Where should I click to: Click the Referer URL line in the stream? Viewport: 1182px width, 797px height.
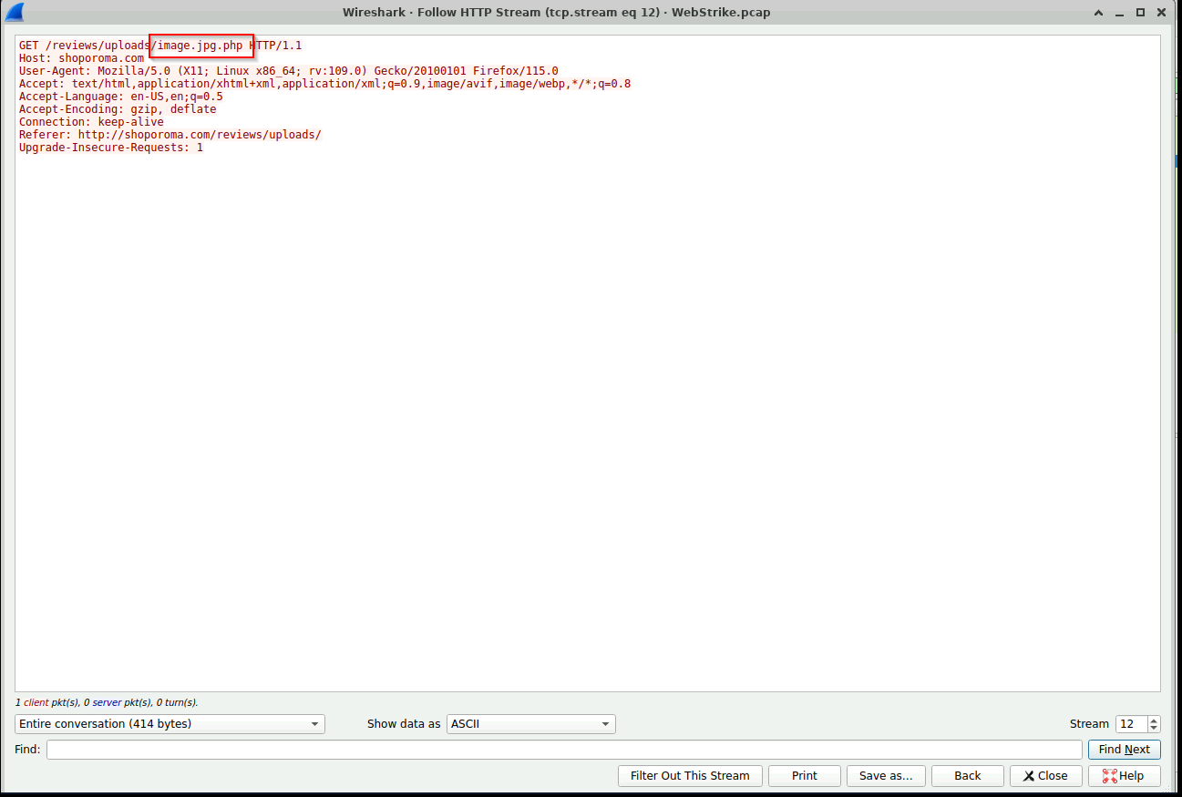pyautogui.click(x=170, y=135)
